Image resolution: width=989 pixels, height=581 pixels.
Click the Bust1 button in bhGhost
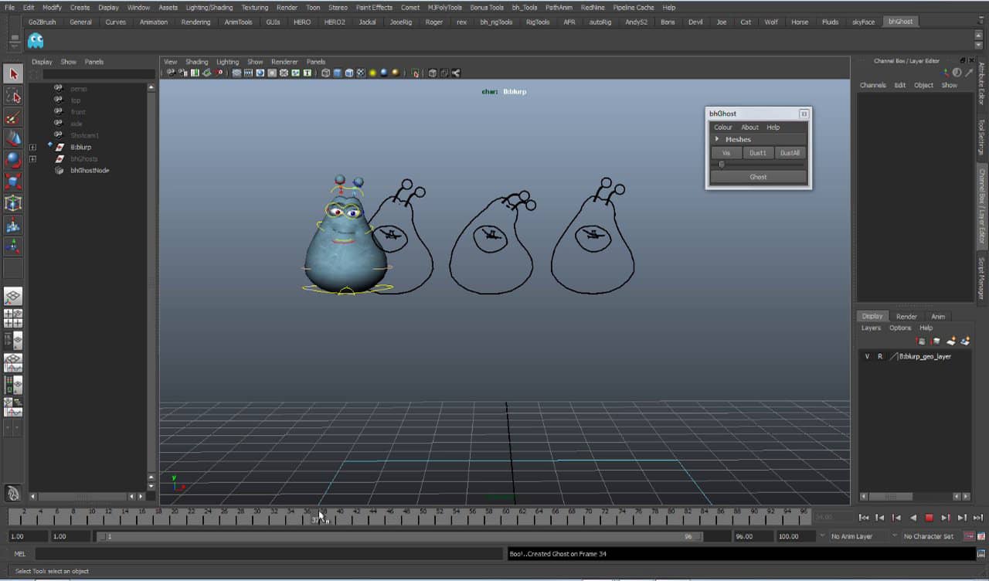pos(758,153)
